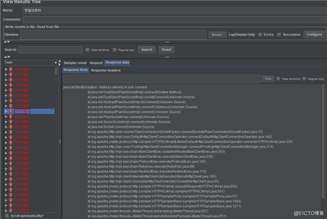Click the Search button

pyautogui.click(x=147, y=50)
